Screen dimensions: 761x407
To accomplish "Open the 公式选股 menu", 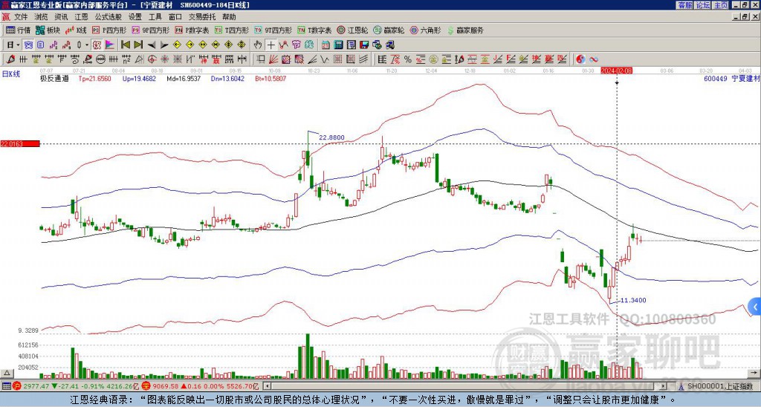I will 107,16.
